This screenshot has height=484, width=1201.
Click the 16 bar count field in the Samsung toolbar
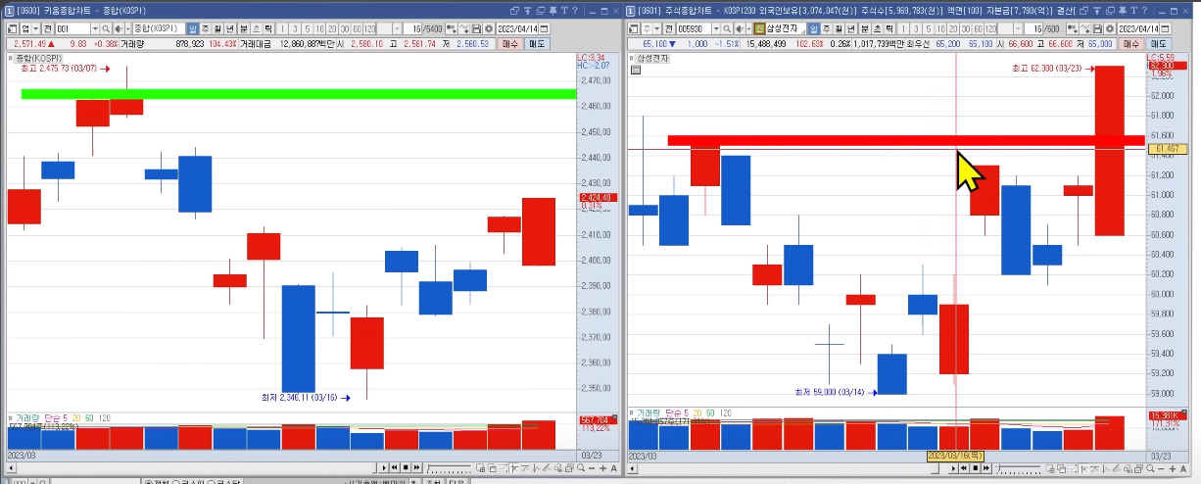[1033, 28]
